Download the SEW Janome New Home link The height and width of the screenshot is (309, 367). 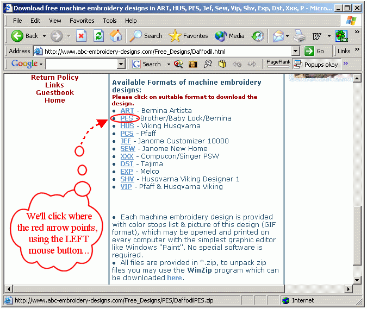click(128, 149)
